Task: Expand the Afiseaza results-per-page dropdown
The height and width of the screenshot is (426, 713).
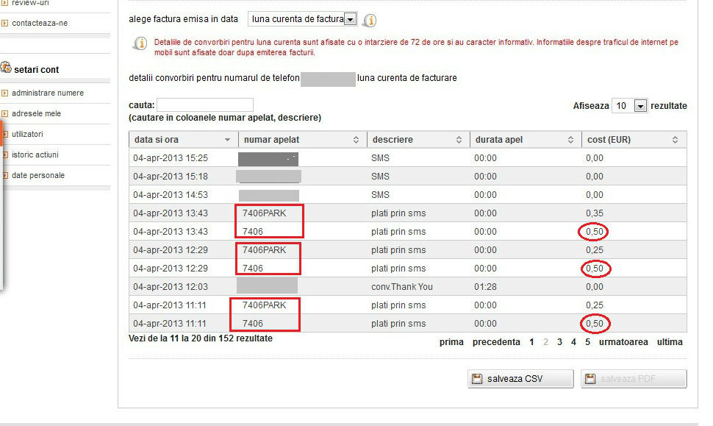Action: pyautogui.click(x=639, y=106)
